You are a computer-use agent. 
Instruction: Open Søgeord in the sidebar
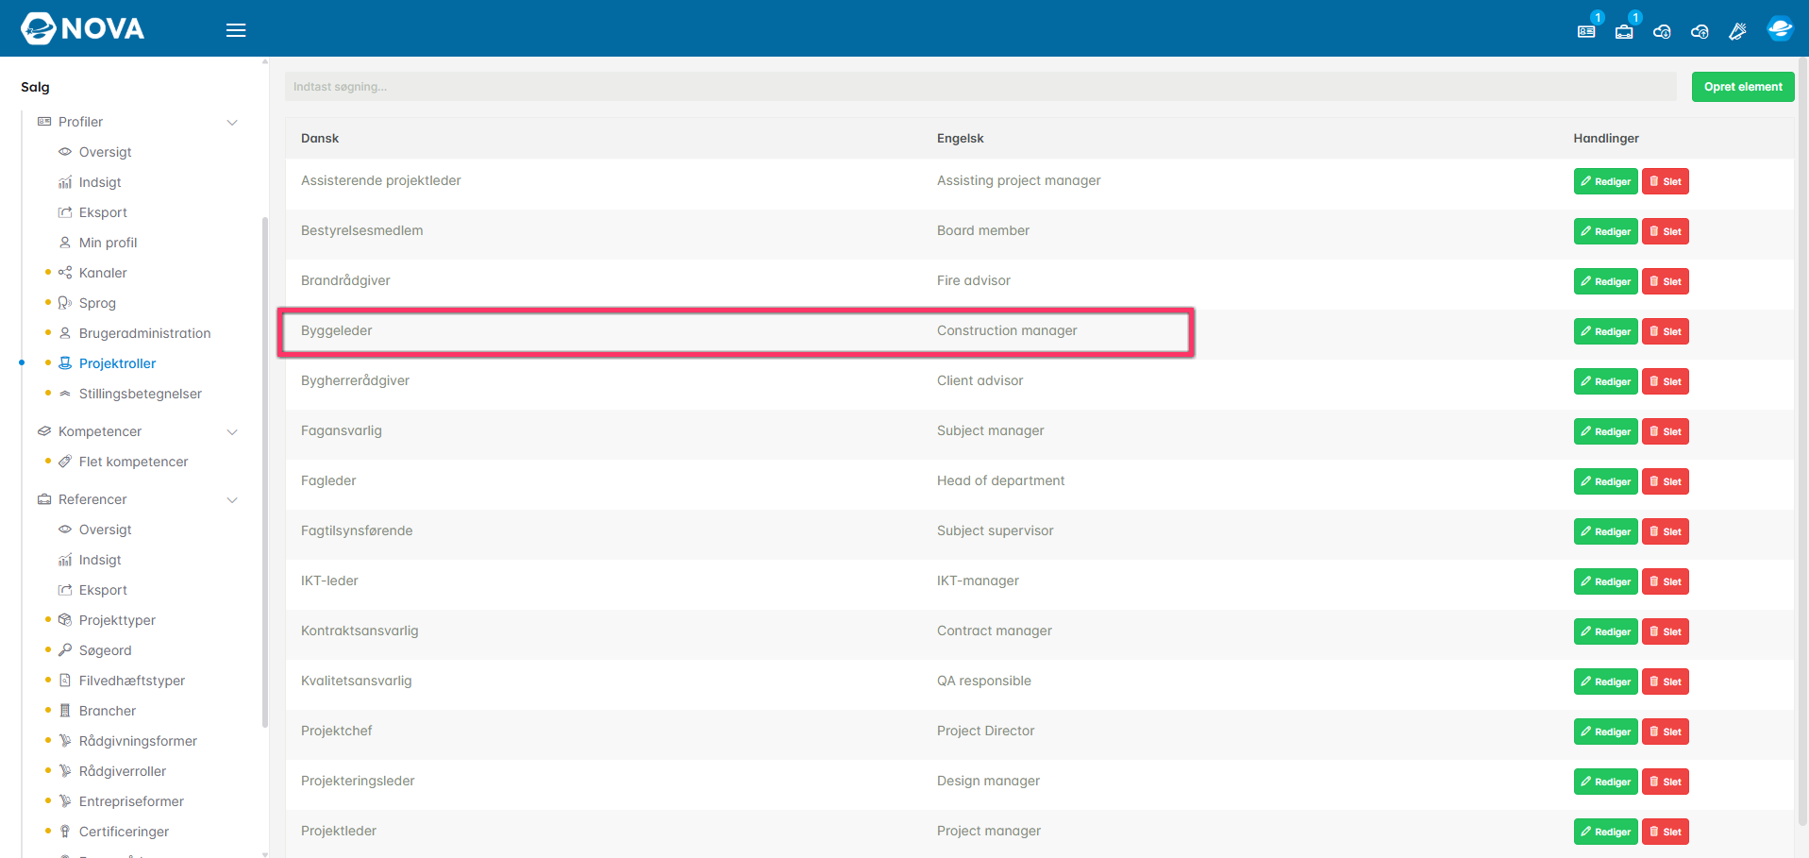[105, 650]
